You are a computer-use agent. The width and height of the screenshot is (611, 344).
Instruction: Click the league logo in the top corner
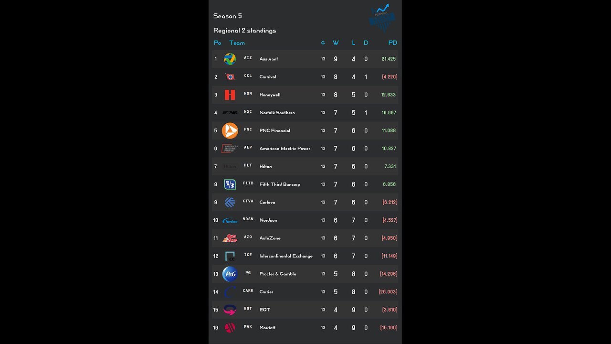(x=382, y=18)
